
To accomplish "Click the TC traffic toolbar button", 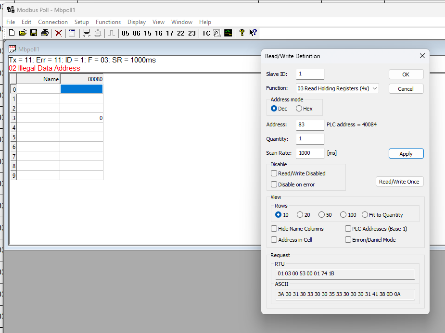I will pyautogui.click(x=206, y=33).
